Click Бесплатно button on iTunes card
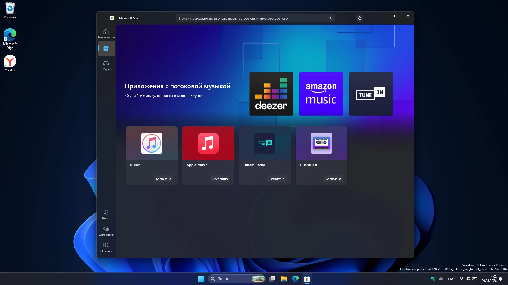This screenshot has height=285, width=508. coord(164,179)
